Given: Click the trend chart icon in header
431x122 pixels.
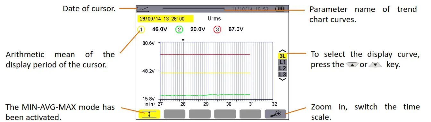Looking at the screenshot, I should 143,9.
